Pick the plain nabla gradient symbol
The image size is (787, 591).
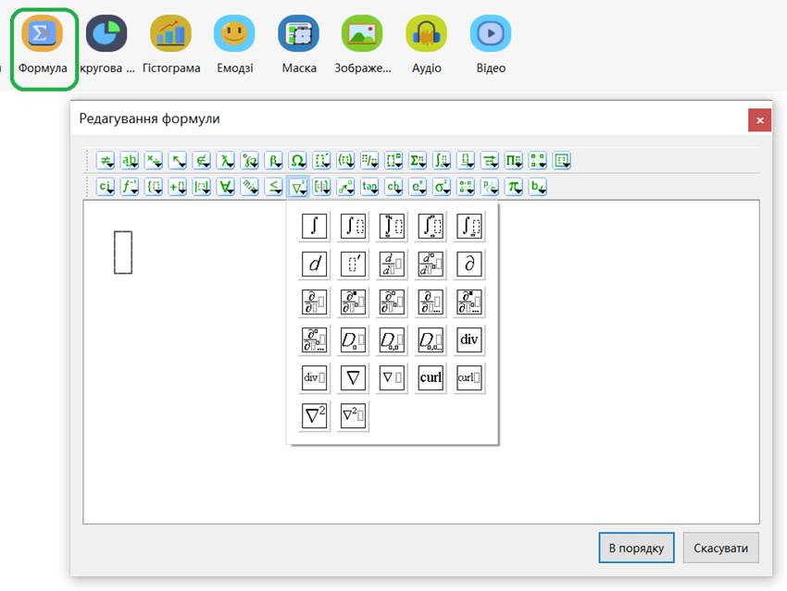click(354, 377)
